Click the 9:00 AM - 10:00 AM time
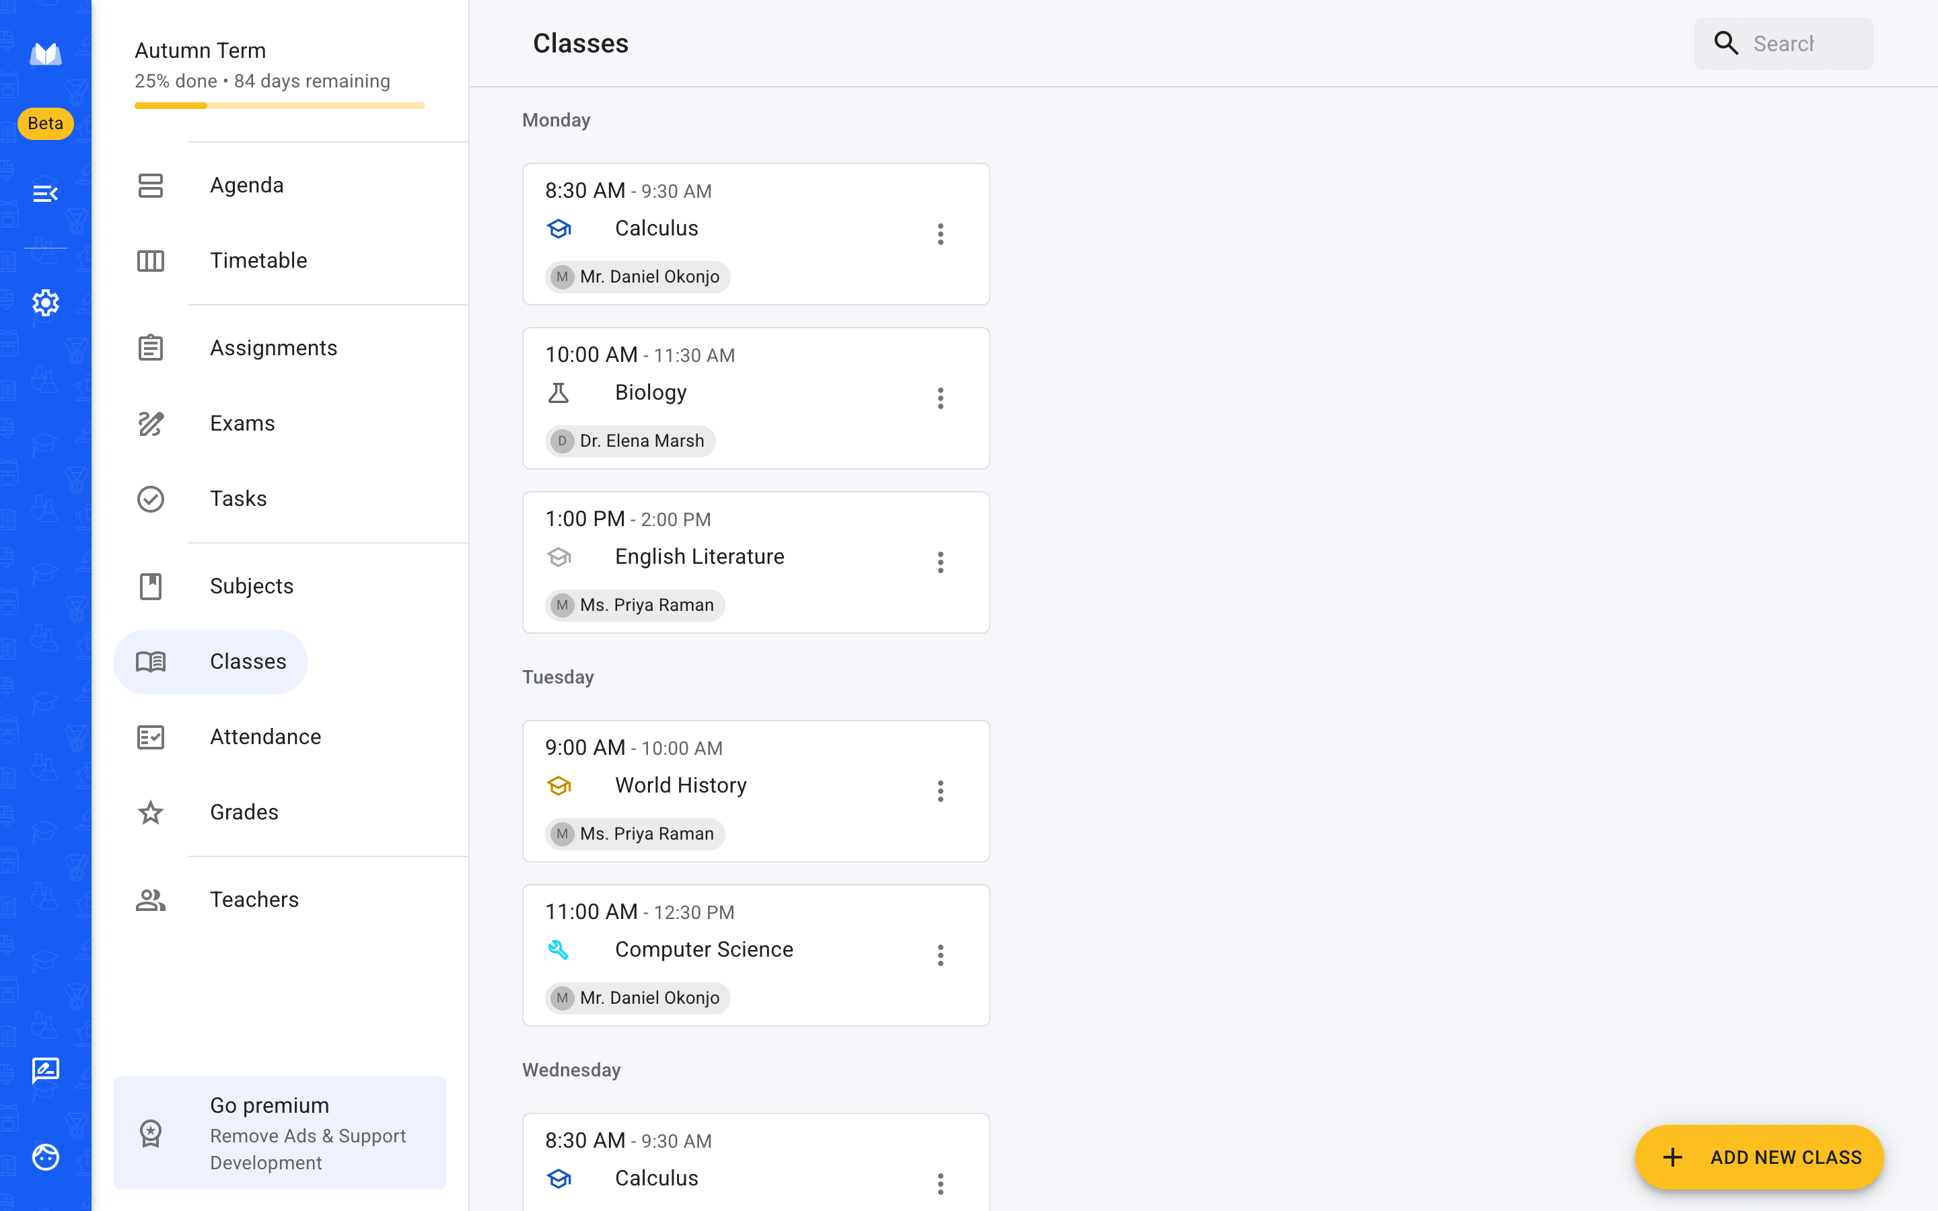The image size is (1938, 1211). 633,747
